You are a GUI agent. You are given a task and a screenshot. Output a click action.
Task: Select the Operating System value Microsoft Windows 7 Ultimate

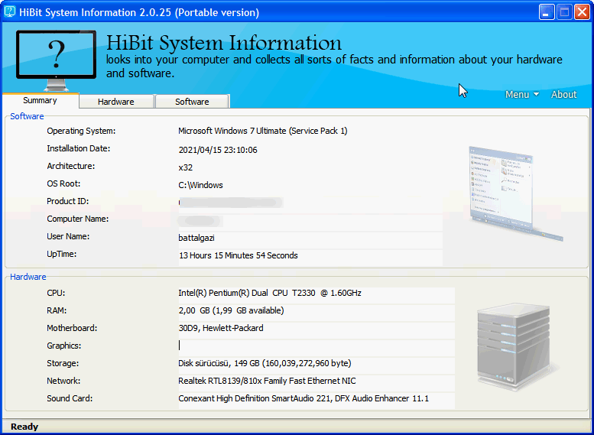[263, 131]
